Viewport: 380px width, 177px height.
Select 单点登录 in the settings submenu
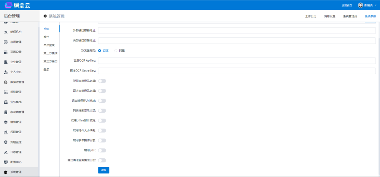[49, 45]
